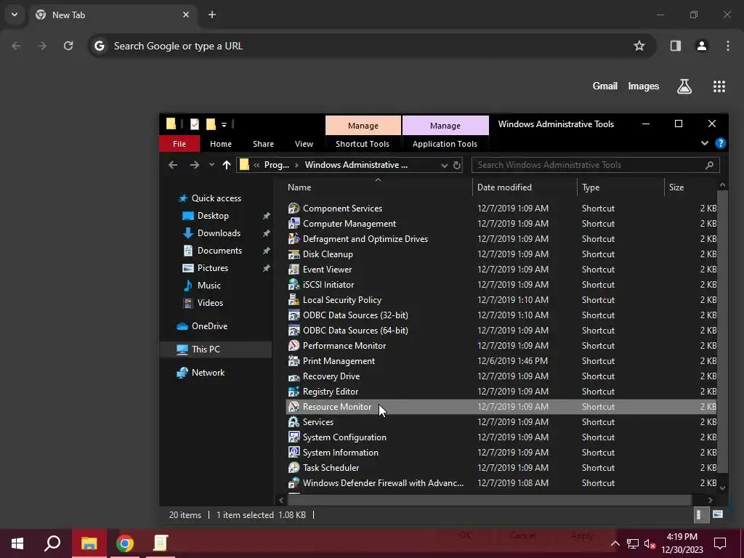Select the ODBC Data Sources (32-bit) icon
744x558 pixels.
pyautogui.click(x=294, y=315)
